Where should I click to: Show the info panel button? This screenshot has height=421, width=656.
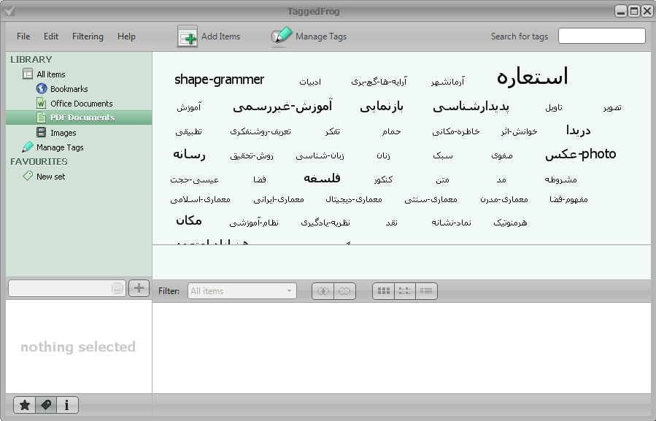(x=67, y=405)
